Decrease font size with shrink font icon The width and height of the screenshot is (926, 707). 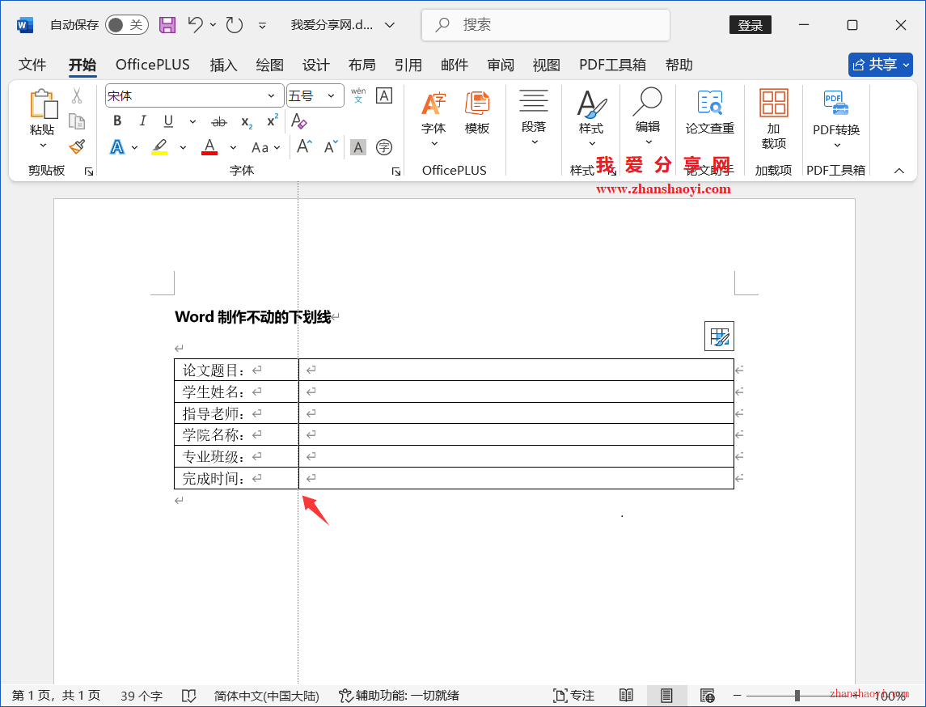(x=332, y=146)
